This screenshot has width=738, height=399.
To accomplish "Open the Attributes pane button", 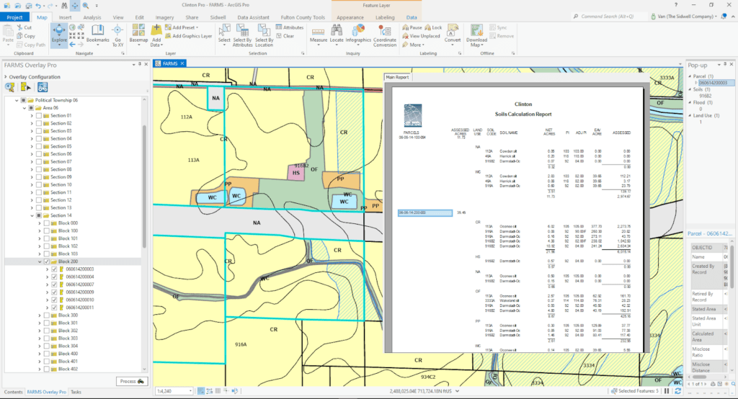I will [x=290, y=28].
